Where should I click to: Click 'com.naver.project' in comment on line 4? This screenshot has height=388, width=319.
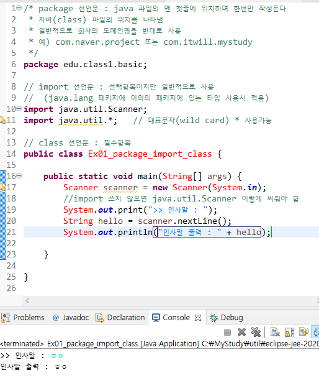click(x=97, y=42)
